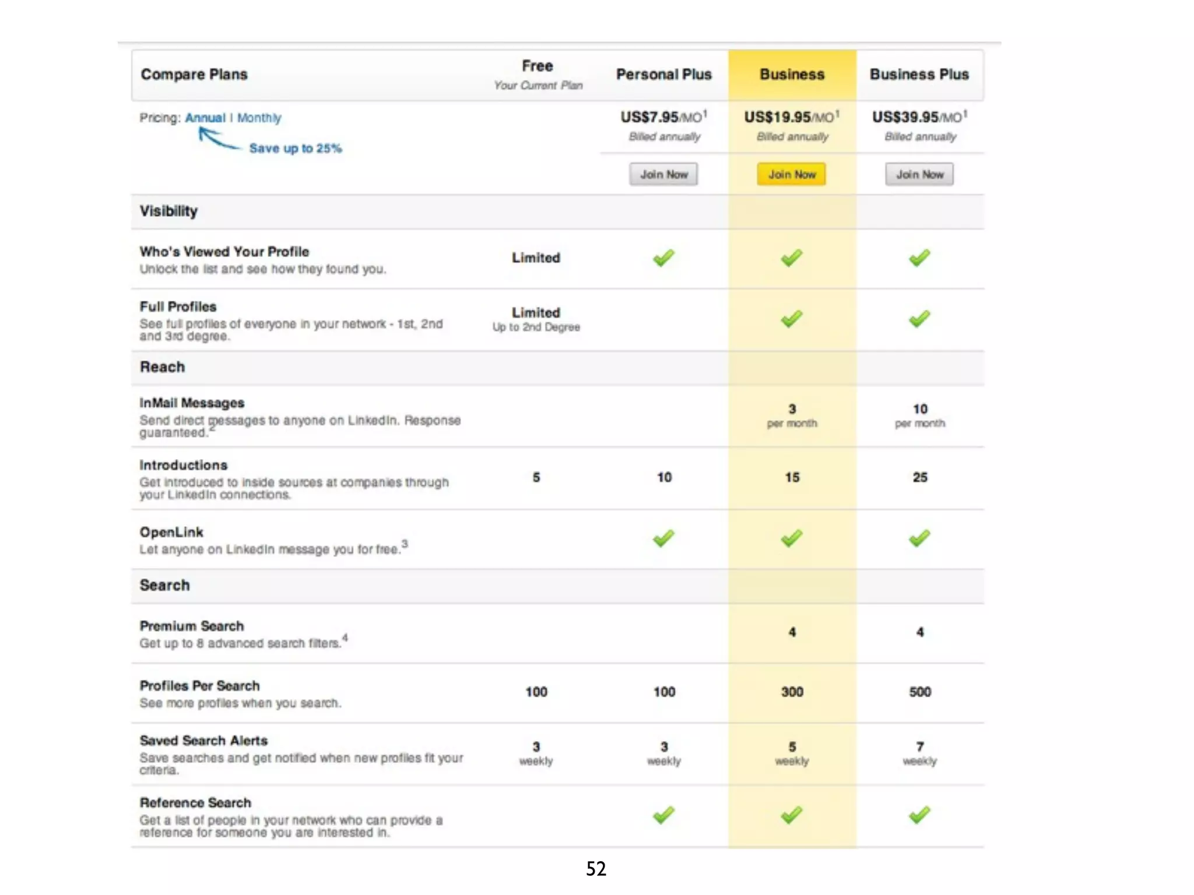Screen dimensions: 1194x895
Task: Click the Premium Search feature title
Action: point(192,626)
